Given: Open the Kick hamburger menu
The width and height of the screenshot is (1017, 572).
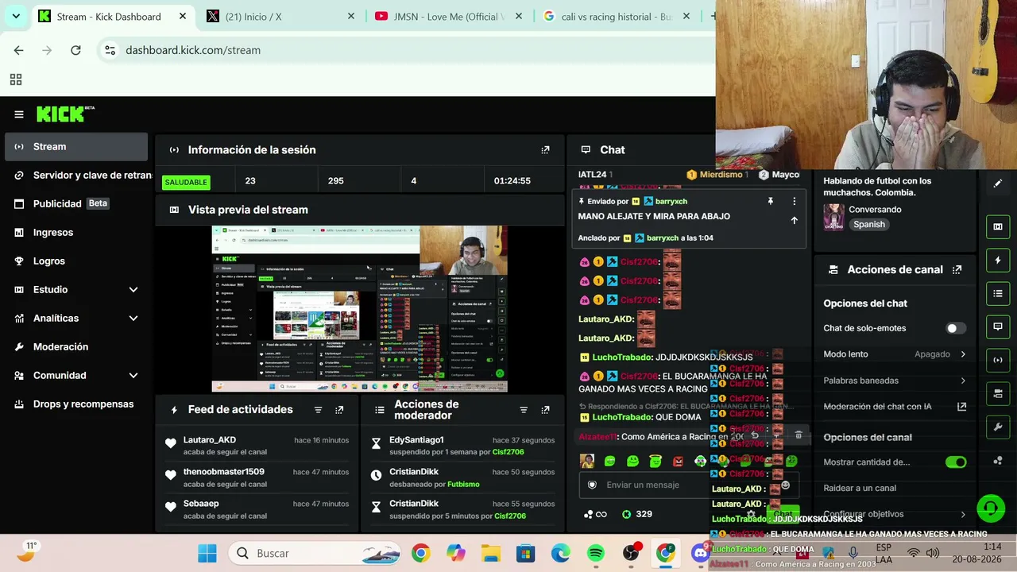Looking at the screenshot, I should tap(19, 114).
